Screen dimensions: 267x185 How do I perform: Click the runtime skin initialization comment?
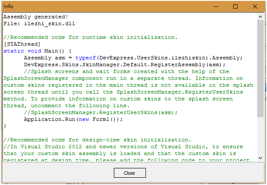tap(90, 38)
